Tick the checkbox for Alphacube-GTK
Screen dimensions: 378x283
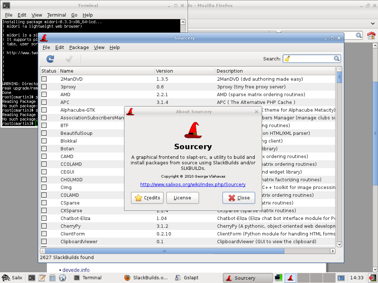pyautogui.click(x=44, y=110)
